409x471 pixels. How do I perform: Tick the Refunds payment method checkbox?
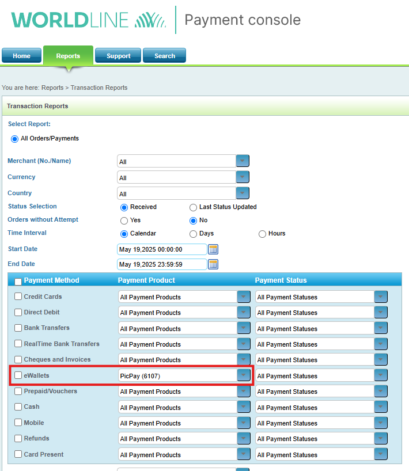click(18, 438)
